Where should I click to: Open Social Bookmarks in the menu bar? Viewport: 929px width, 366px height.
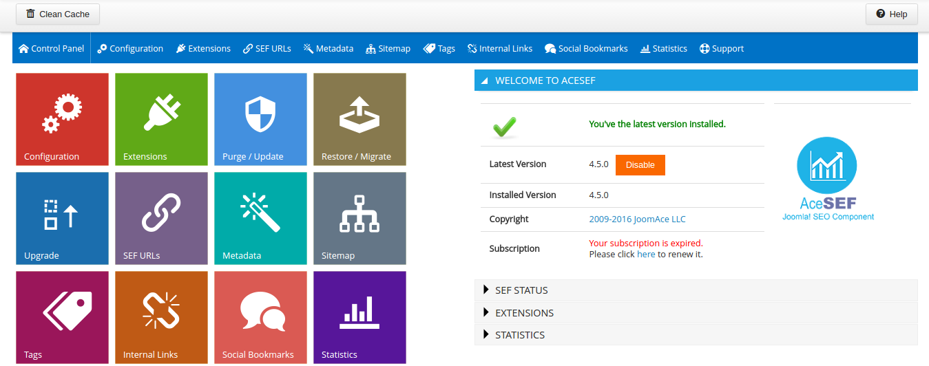coord(586,49)
